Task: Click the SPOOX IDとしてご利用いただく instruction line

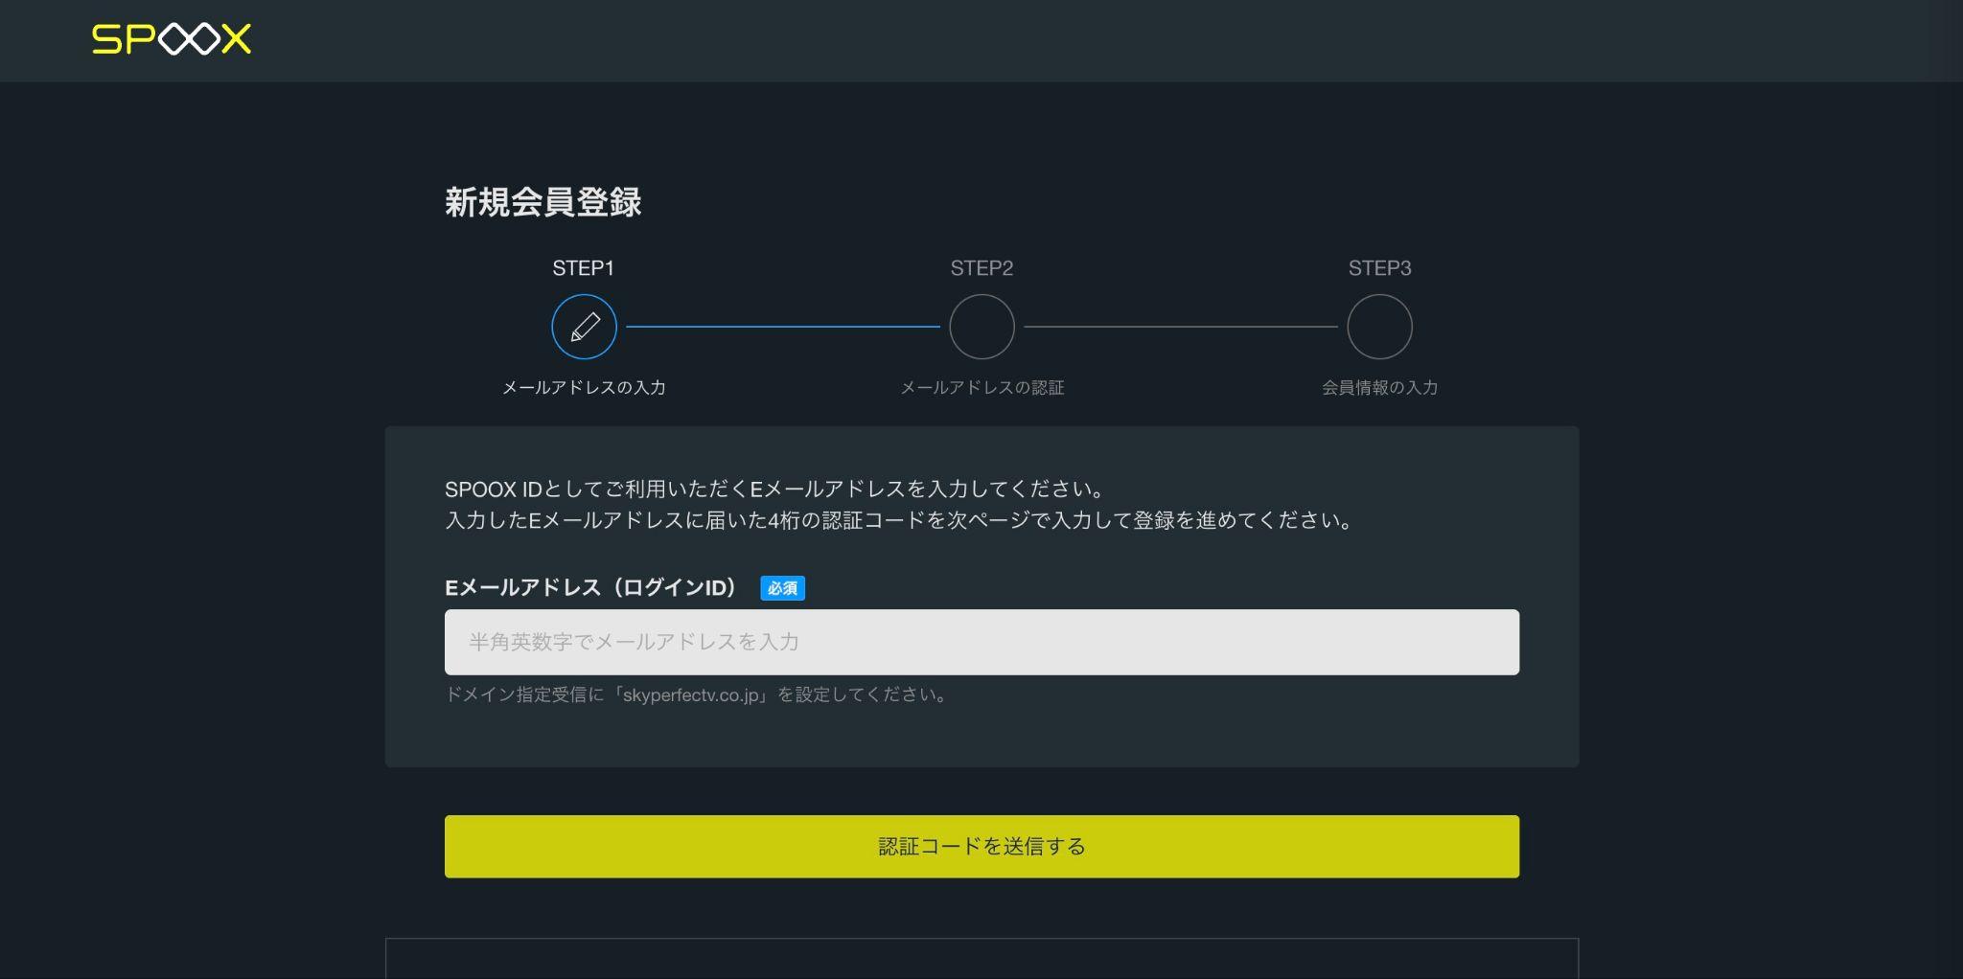Action: click(775, 489)
